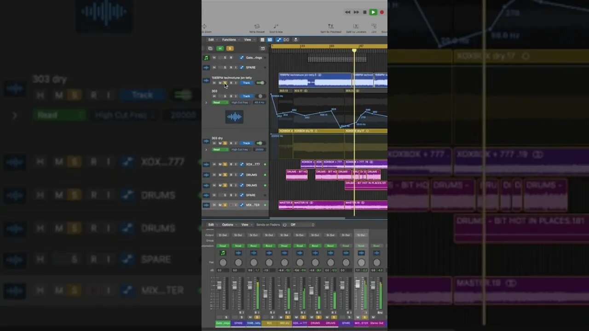
Task: Click the green music note icon on Gate...rings track
Action: click(206, 57)
